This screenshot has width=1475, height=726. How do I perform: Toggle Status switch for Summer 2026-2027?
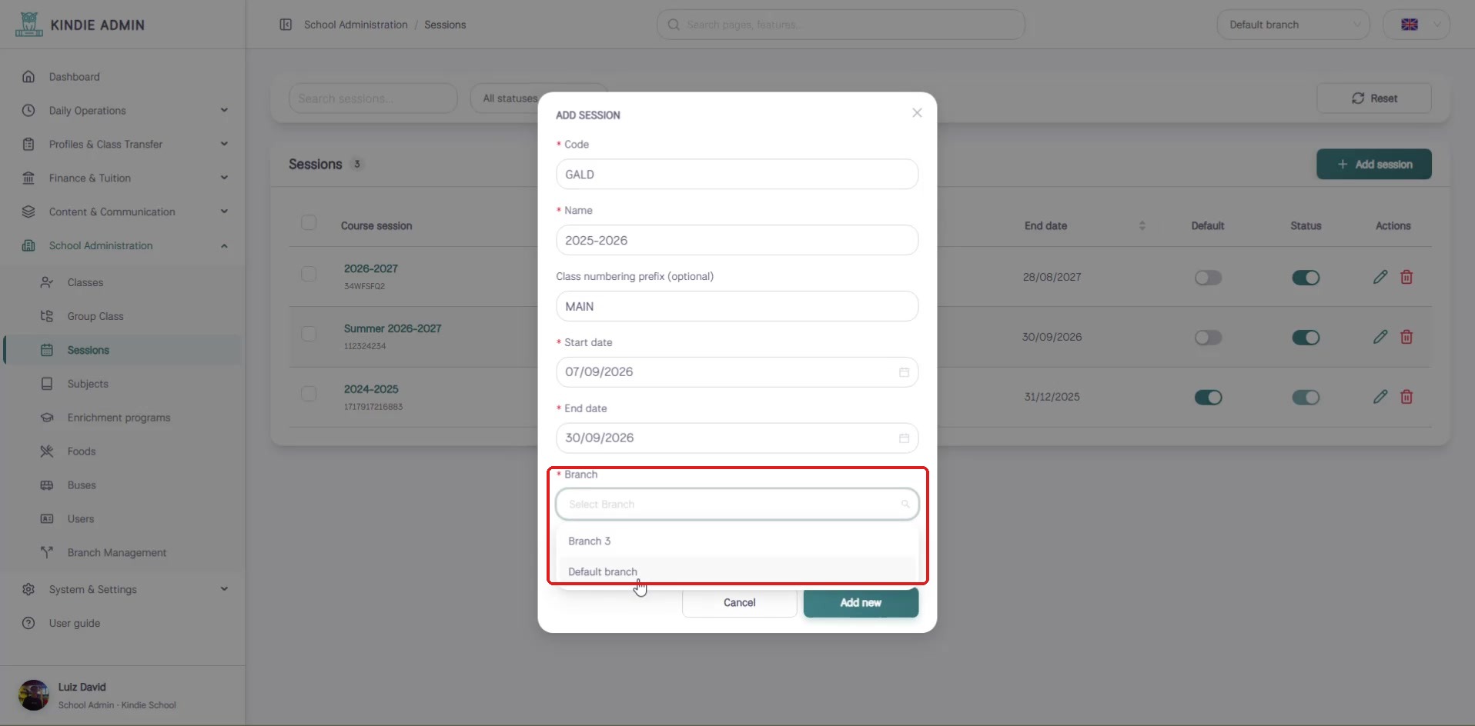pos(1306,338)
